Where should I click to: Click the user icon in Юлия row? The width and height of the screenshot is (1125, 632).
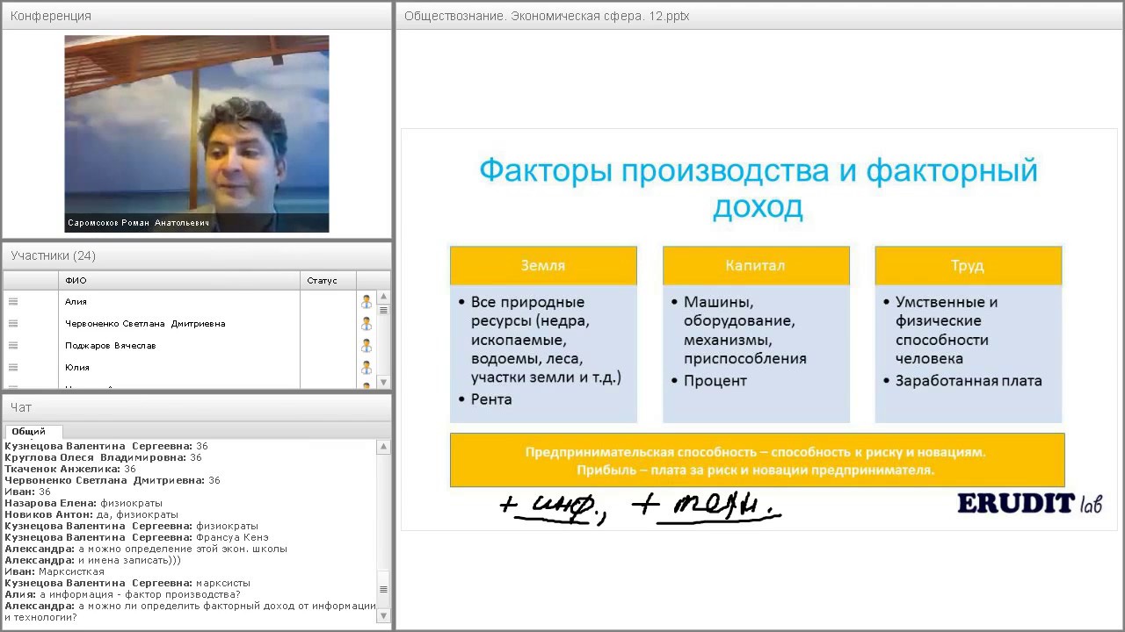click(367, 367)
